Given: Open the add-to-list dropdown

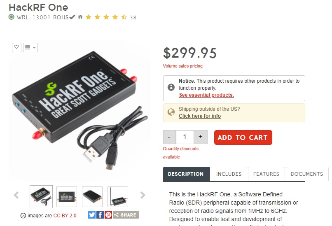Looking at the screenshot, I should point(30,47).
